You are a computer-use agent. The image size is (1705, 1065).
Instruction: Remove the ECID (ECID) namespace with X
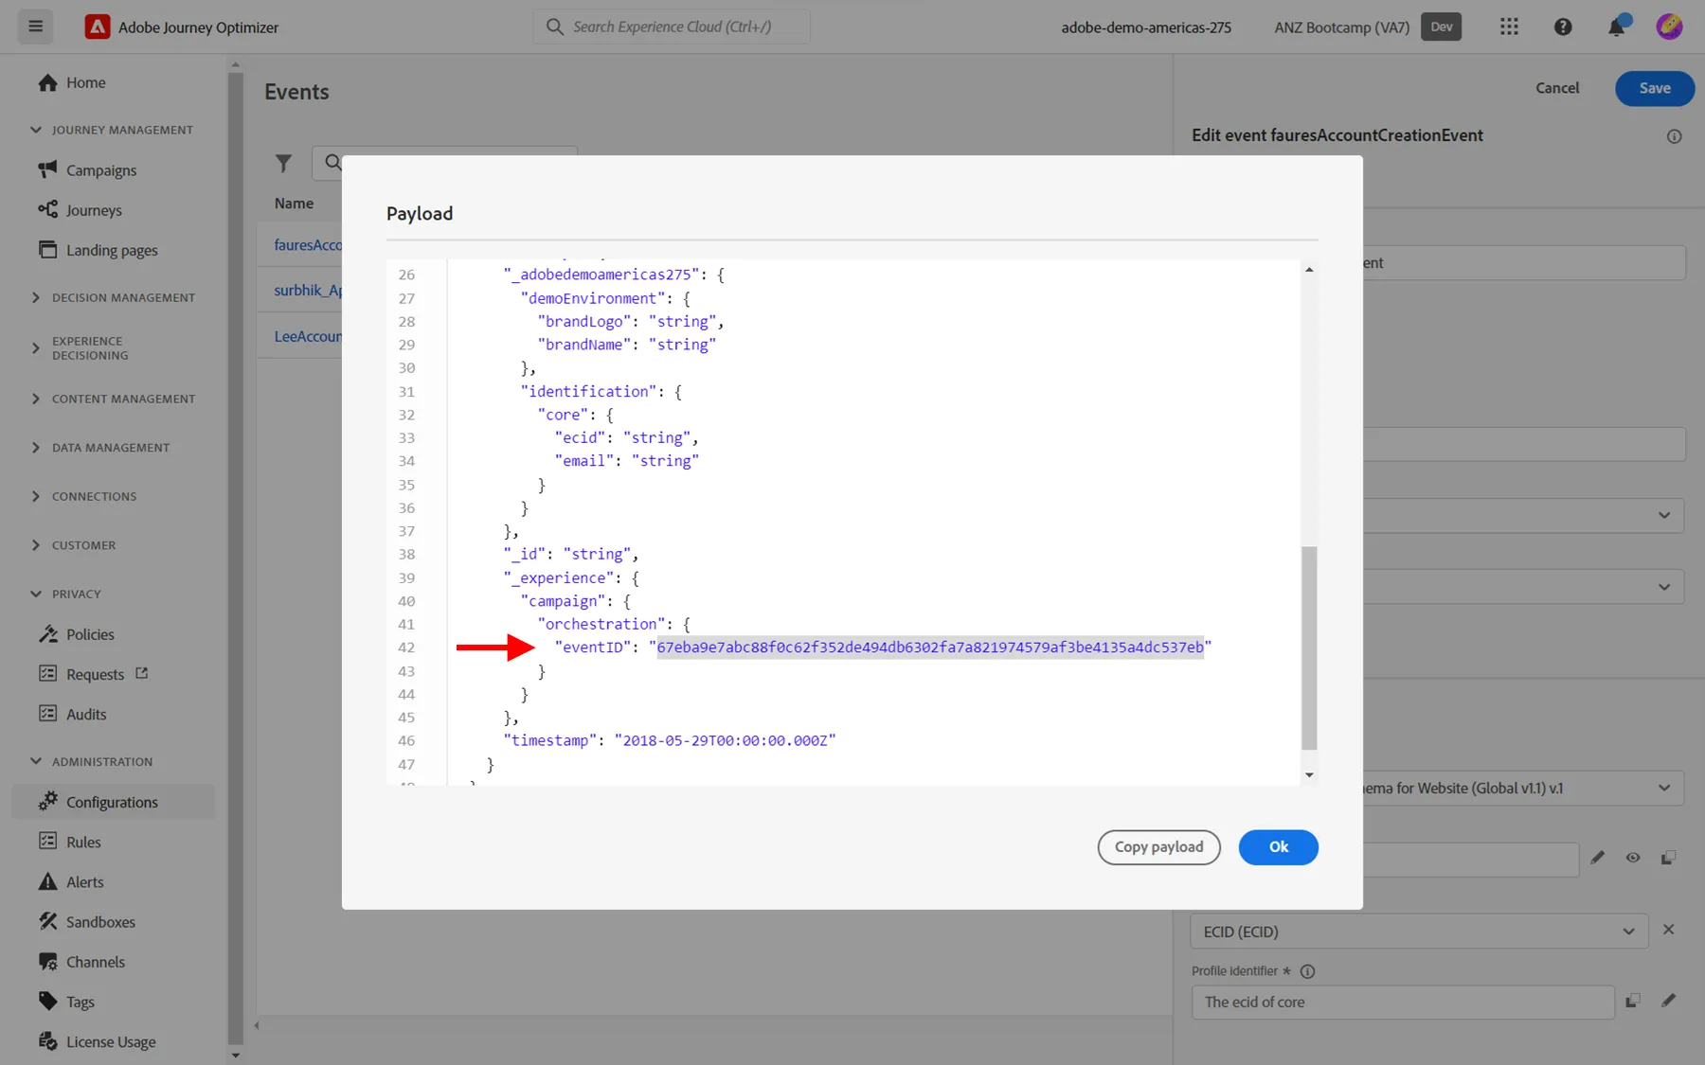click(x=1669, y=930)
